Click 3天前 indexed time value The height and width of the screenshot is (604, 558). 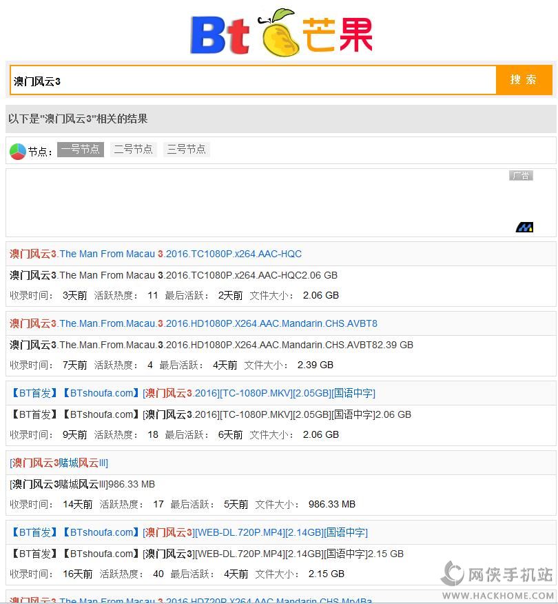click(74, 296)
